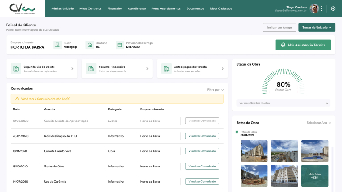
Task: Click the Bloco building icon
Action: click(58, 45)
